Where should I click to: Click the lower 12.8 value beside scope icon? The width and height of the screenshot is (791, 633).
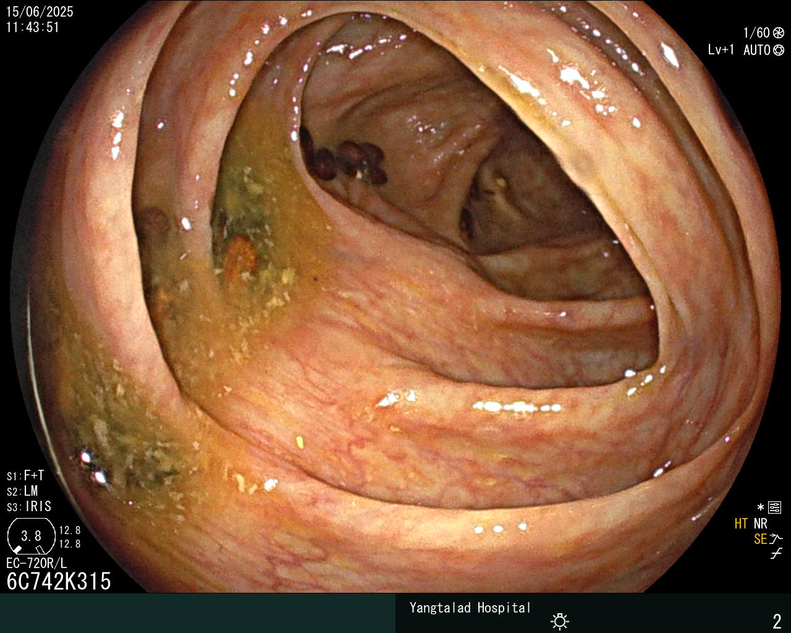coord(70,544)
